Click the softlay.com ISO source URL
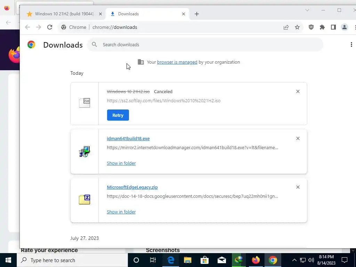Viewport: 356px width, 267px height. tap(164, 100)
